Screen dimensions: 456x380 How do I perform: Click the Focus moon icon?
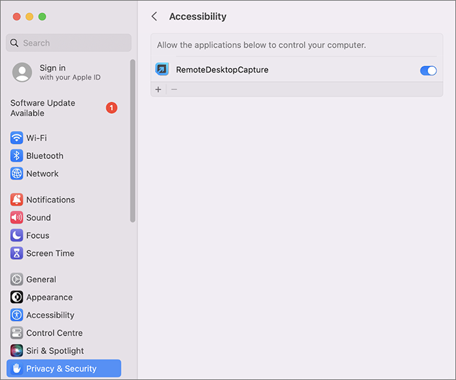[x=17, y=235]
